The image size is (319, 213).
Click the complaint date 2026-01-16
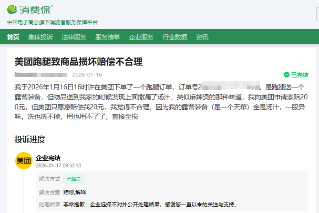(87, 75)
